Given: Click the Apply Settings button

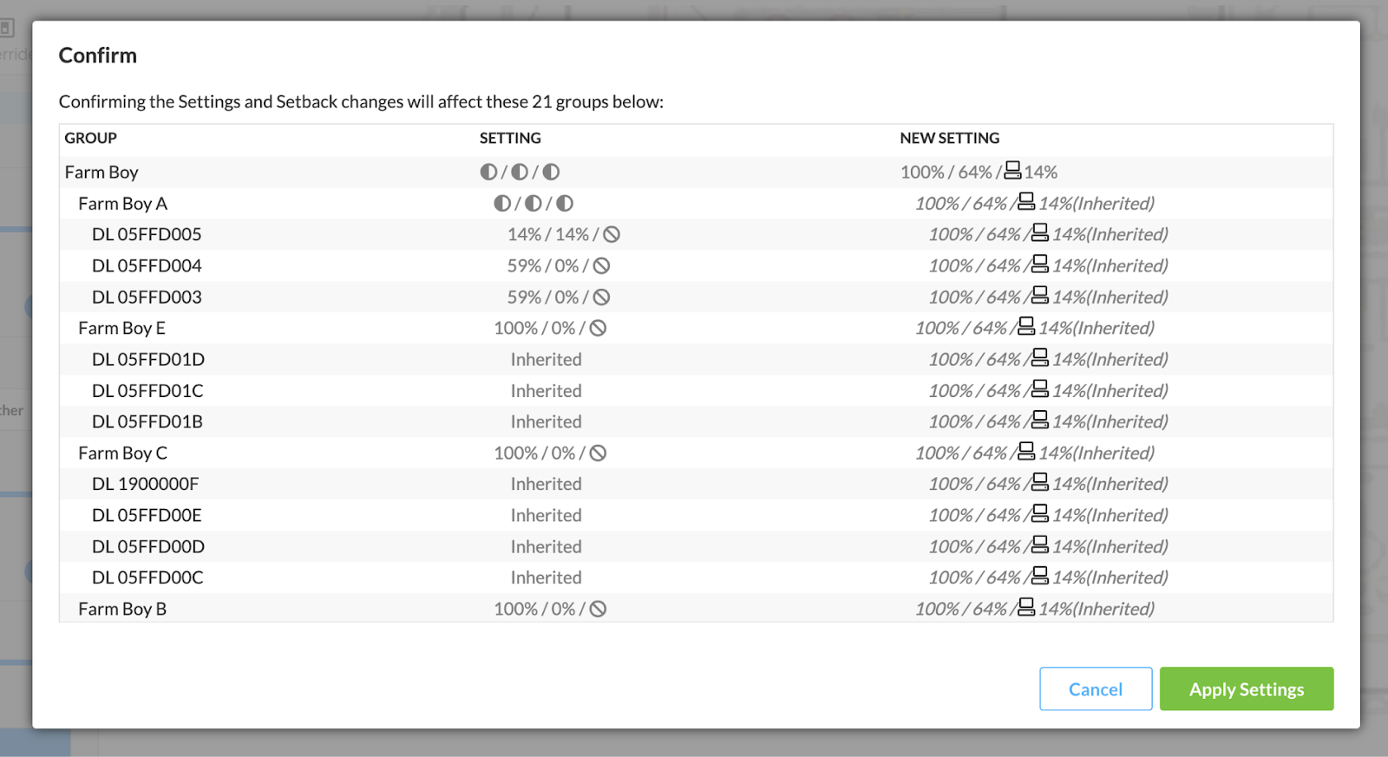Looking at the screenshot, I should pos(1246,689).
